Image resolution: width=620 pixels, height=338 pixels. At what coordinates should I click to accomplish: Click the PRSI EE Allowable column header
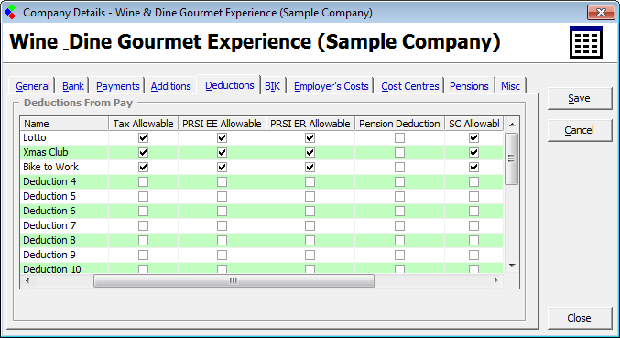(222, 124)
